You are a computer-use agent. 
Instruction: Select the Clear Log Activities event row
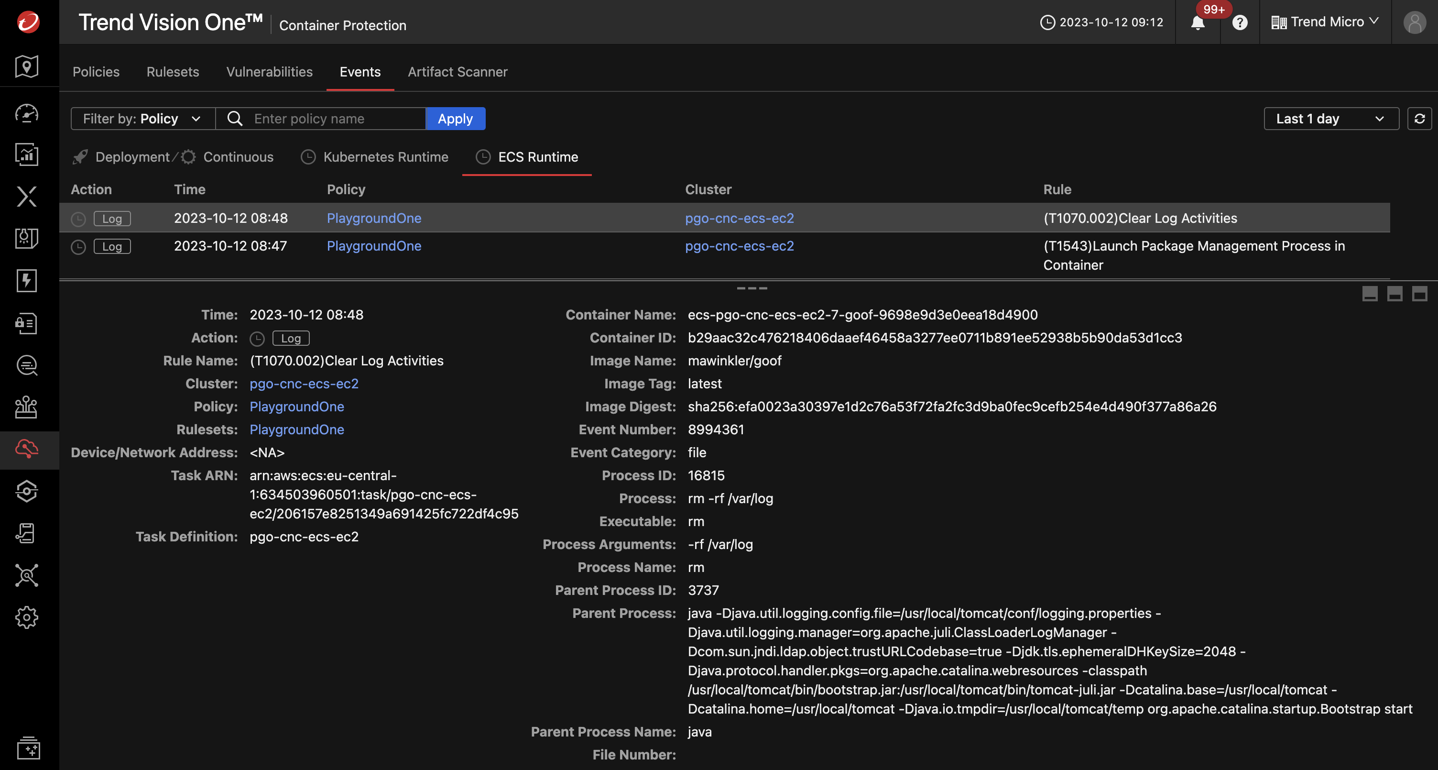pyautogui.click(x=725, y=218)
